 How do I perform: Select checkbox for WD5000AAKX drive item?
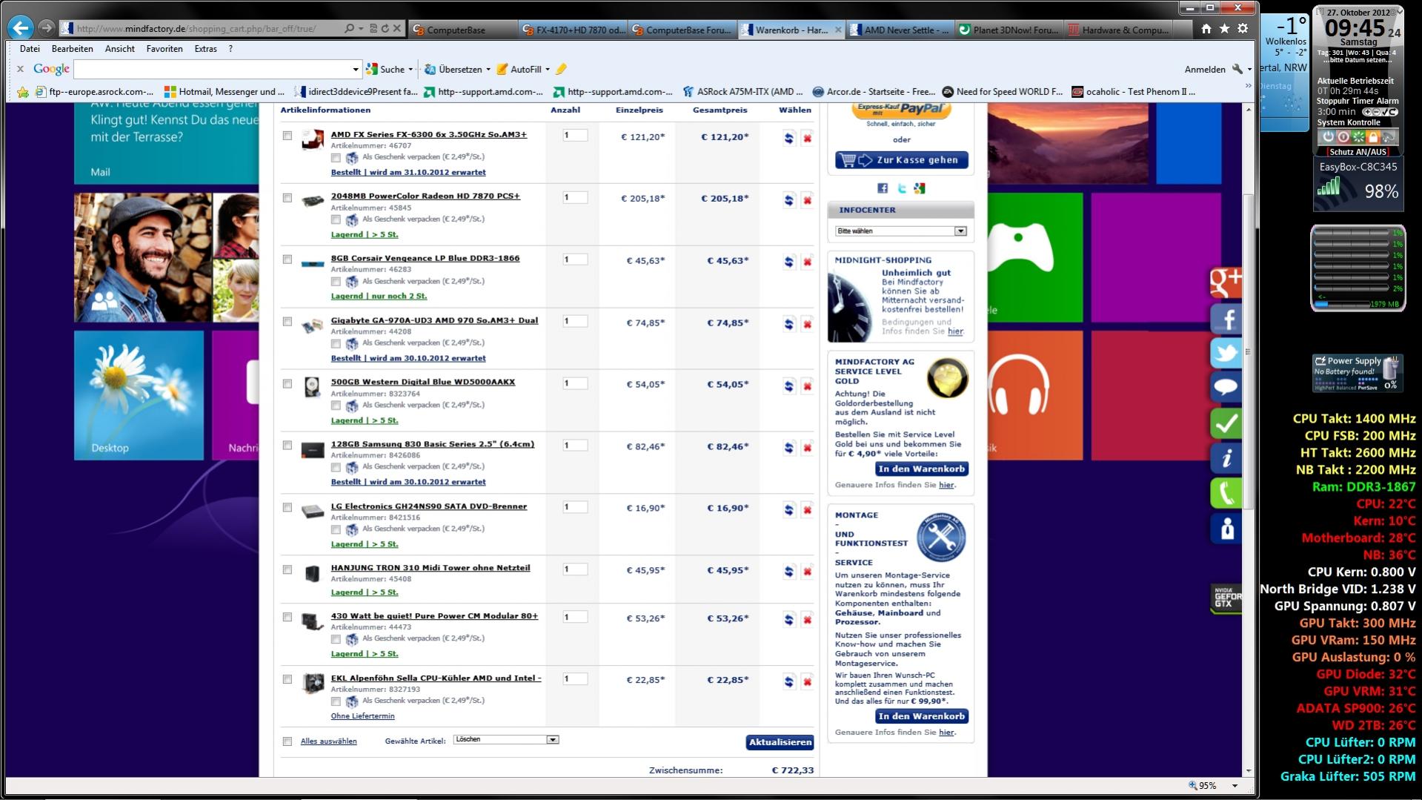288,384
